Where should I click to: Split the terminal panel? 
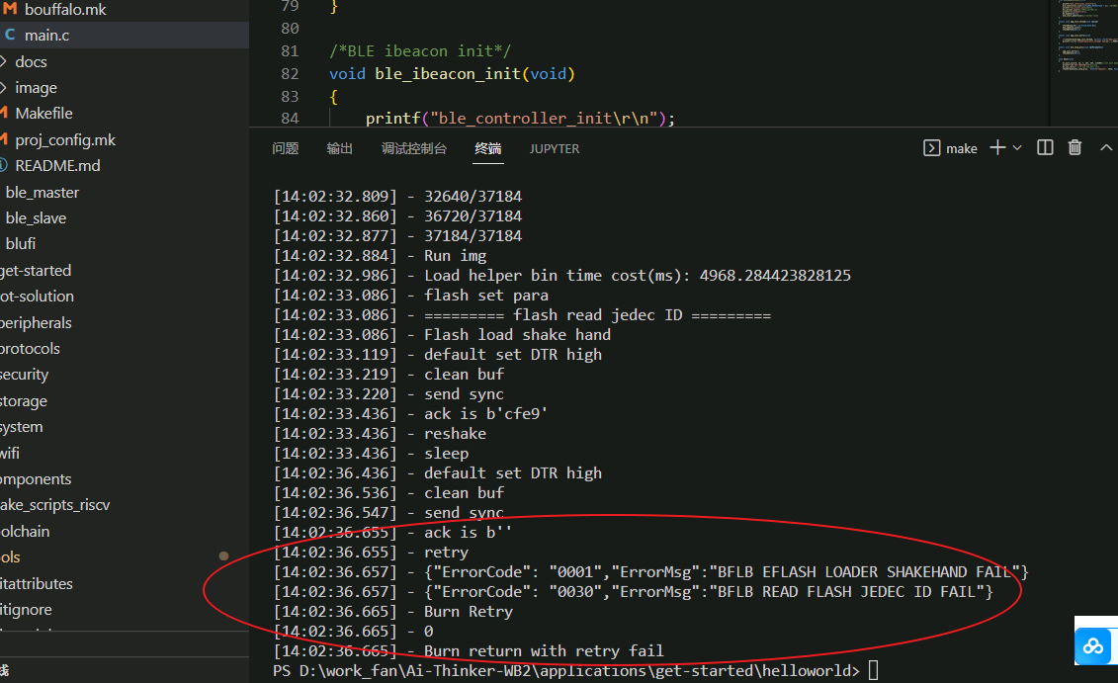(x=1045, y=148)
